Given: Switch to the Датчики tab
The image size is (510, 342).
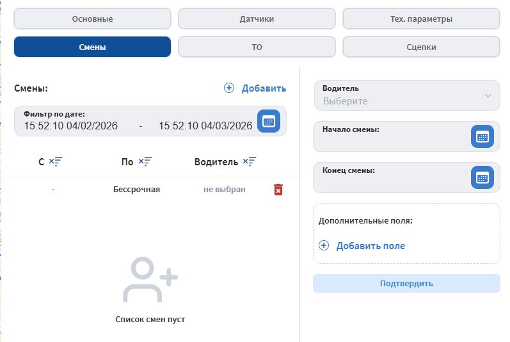Looking at the screenshot, I should (x=257, y=19).
